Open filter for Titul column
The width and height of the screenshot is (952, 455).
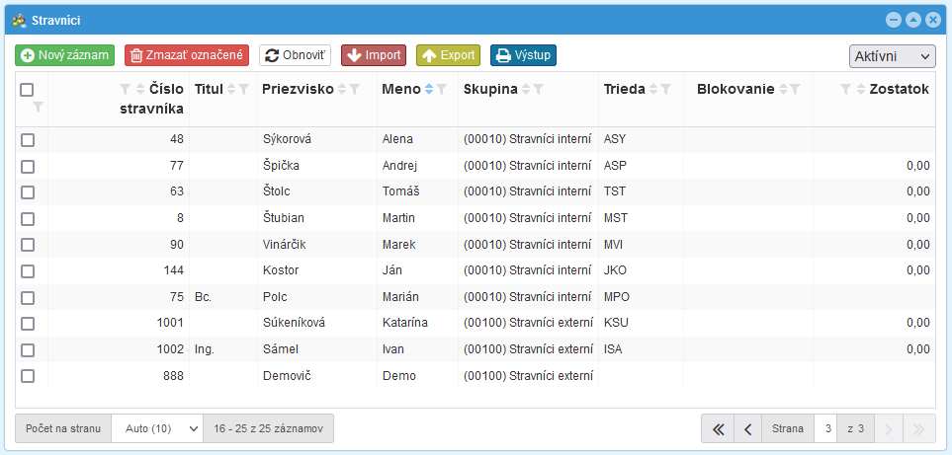[x=243, y=89]
